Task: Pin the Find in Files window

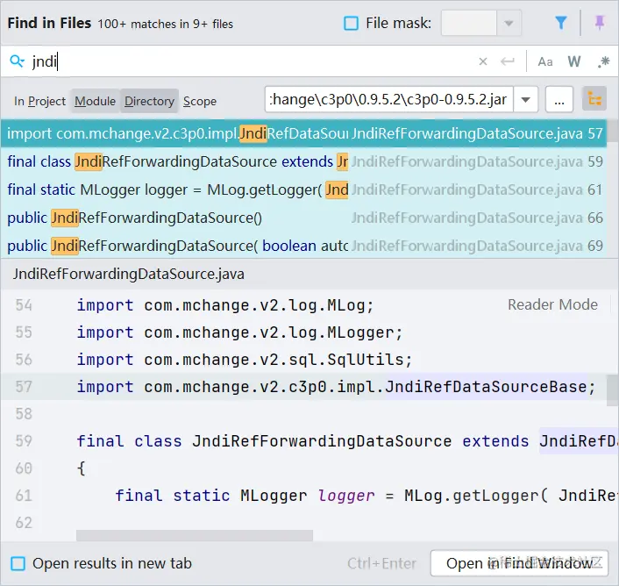Action: [599, 23]
